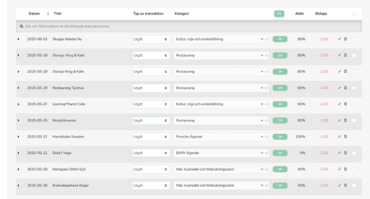
Task: Click the 0% Aktiv value for Deck I Vega
Action: [302, 153]
